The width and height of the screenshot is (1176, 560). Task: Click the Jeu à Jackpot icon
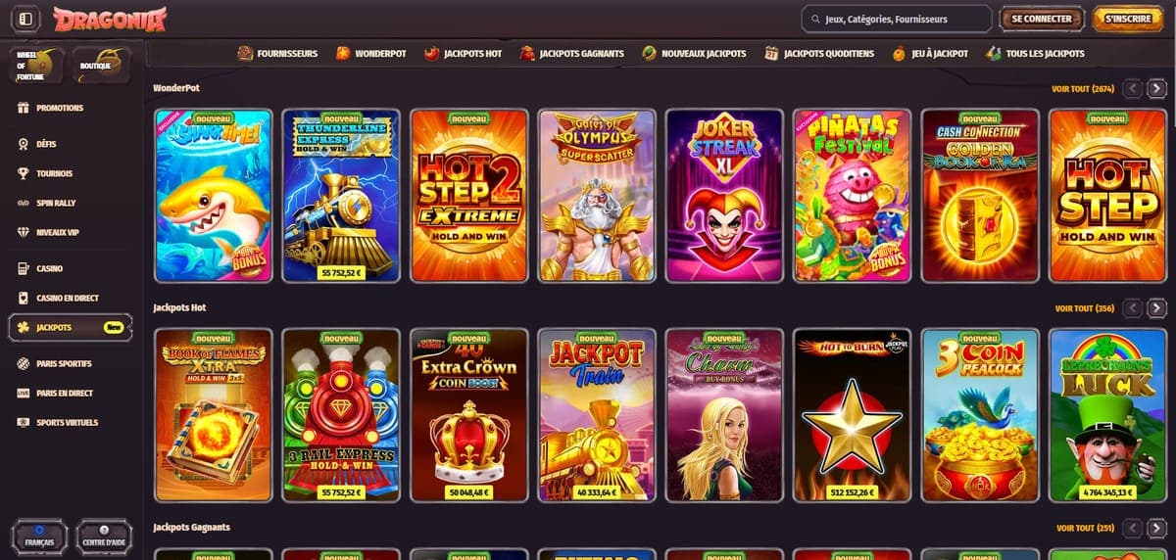pos(899,53)
